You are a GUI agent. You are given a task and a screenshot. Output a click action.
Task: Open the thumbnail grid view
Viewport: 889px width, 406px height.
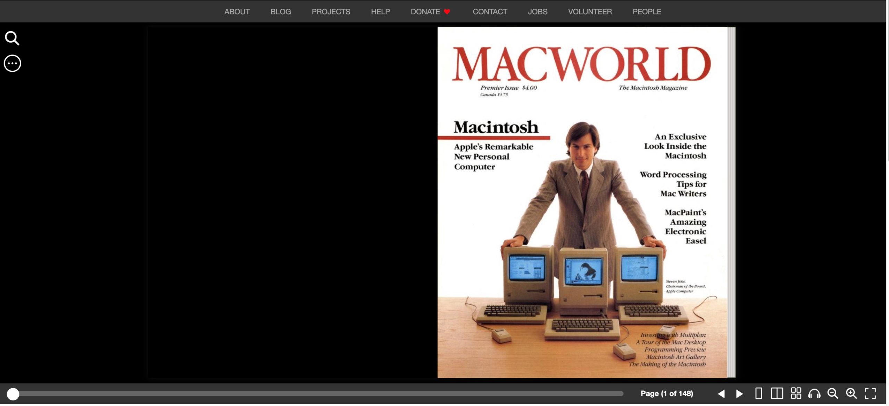coord(797,394)
